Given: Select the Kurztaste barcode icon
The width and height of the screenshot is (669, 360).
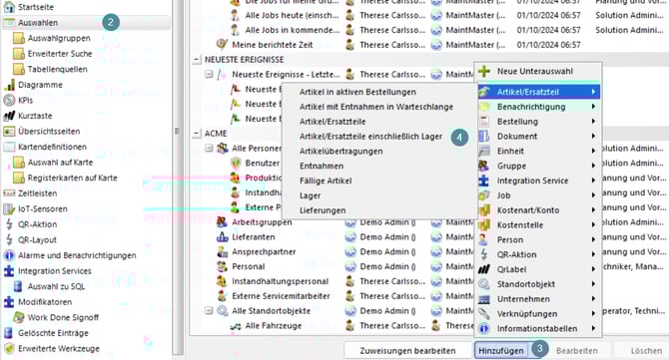Looking at the screenshot, I should 9,116.
